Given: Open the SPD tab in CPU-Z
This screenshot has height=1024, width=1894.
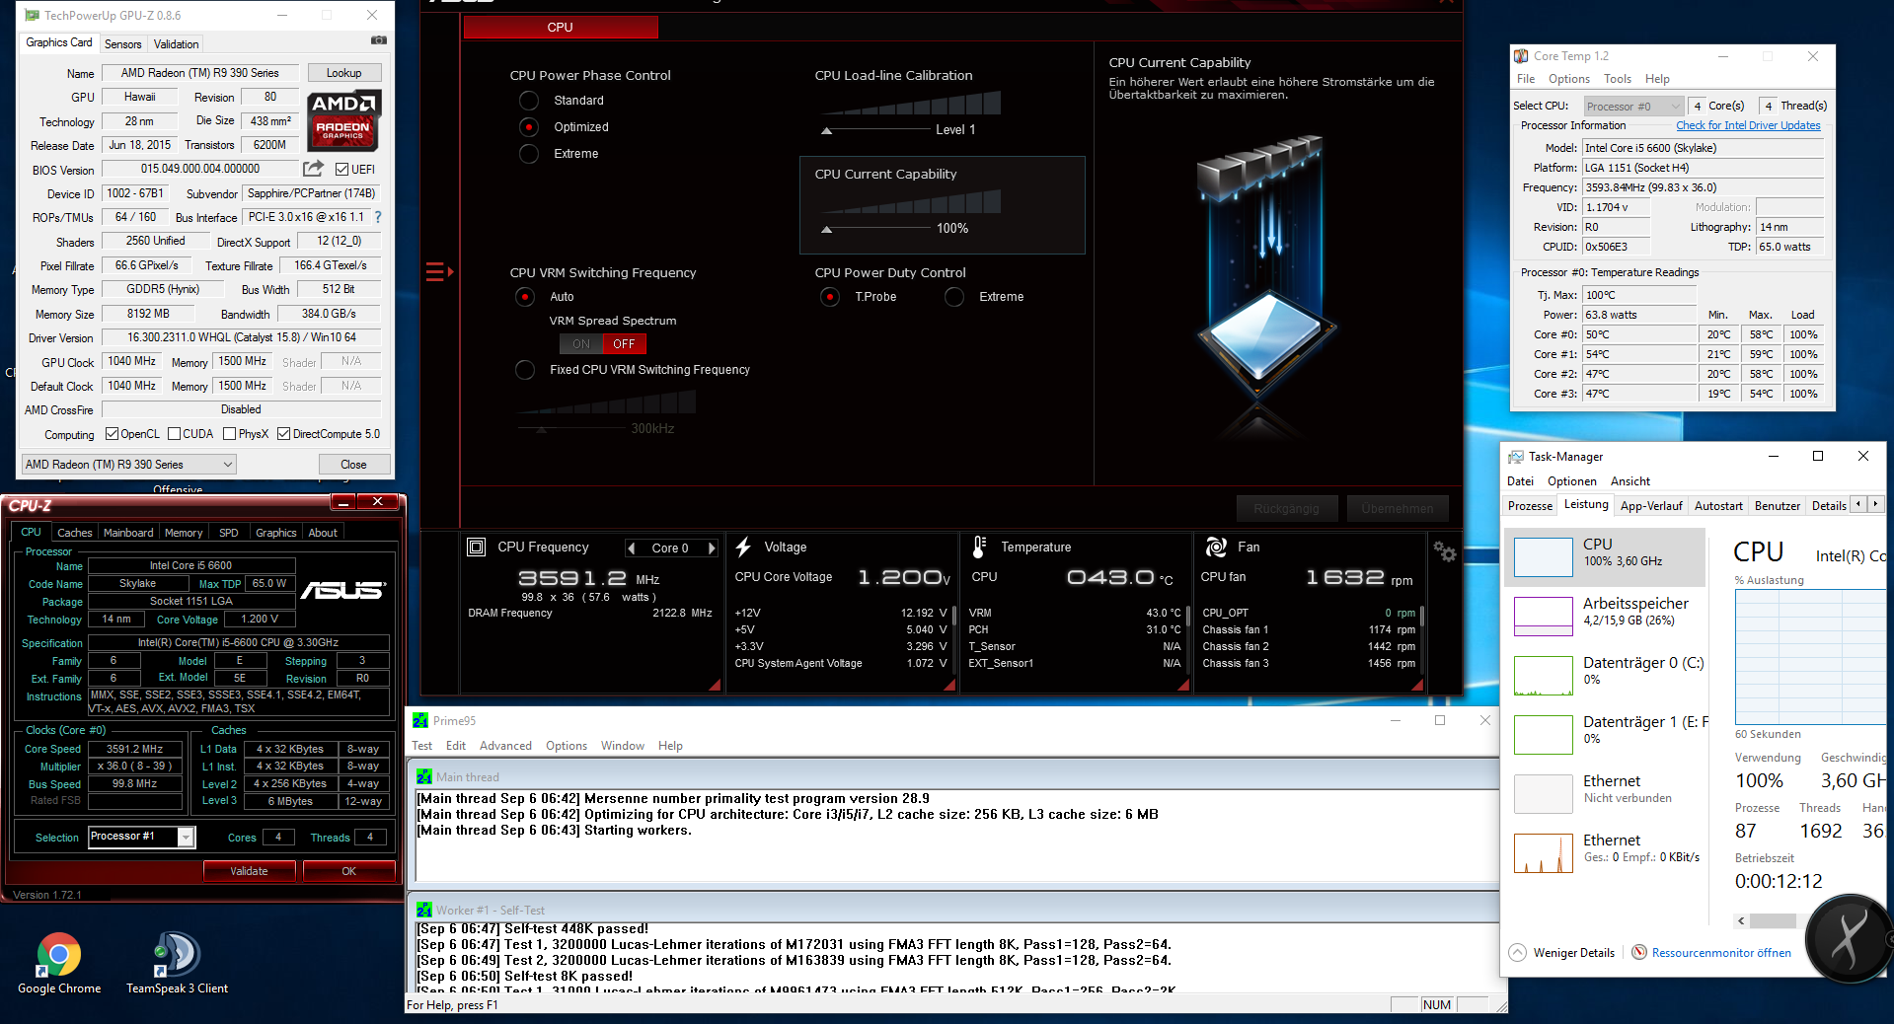Looking at the screenshot, I should point(229,533).
